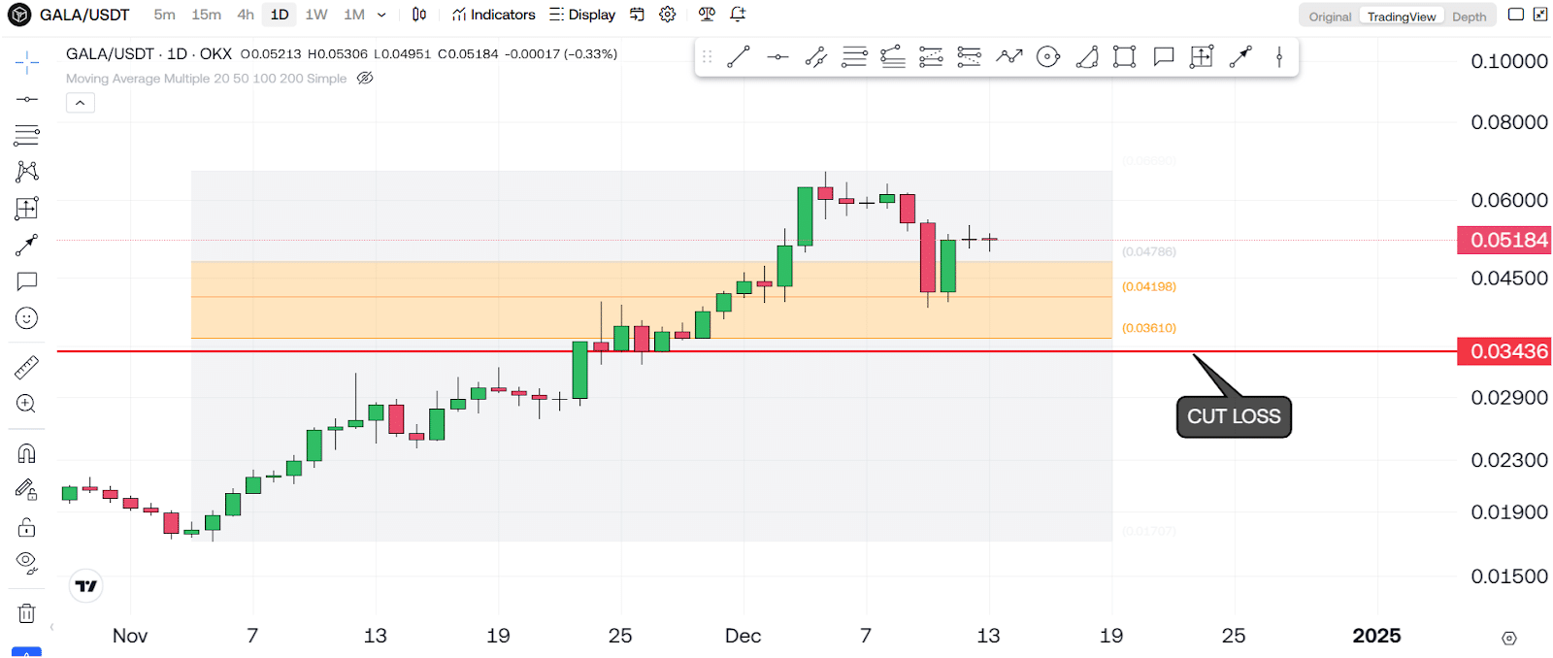This screenshot has height=658, width=1553.
Task: Select the TradingView chart mode
Action: point(1402,16)
